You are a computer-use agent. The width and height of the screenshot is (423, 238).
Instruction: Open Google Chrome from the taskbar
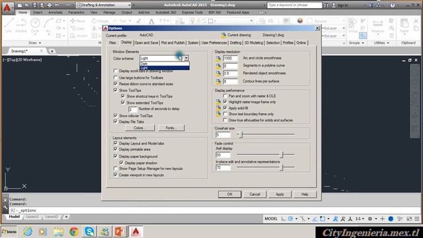(x=73, y=231)
